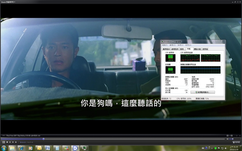Click the player volume slider knob
242x151 pixels.
point(233,139)
